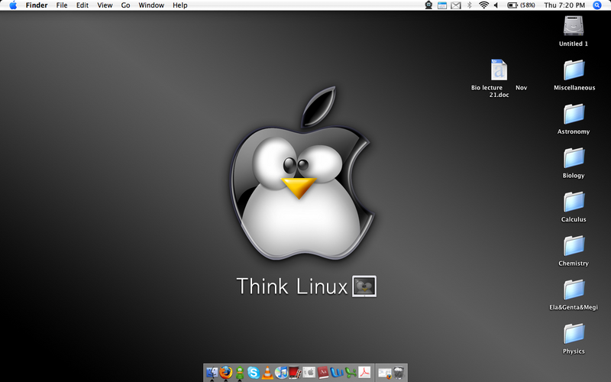Open battery status showing 58%
611x382 pixels.
521,5
